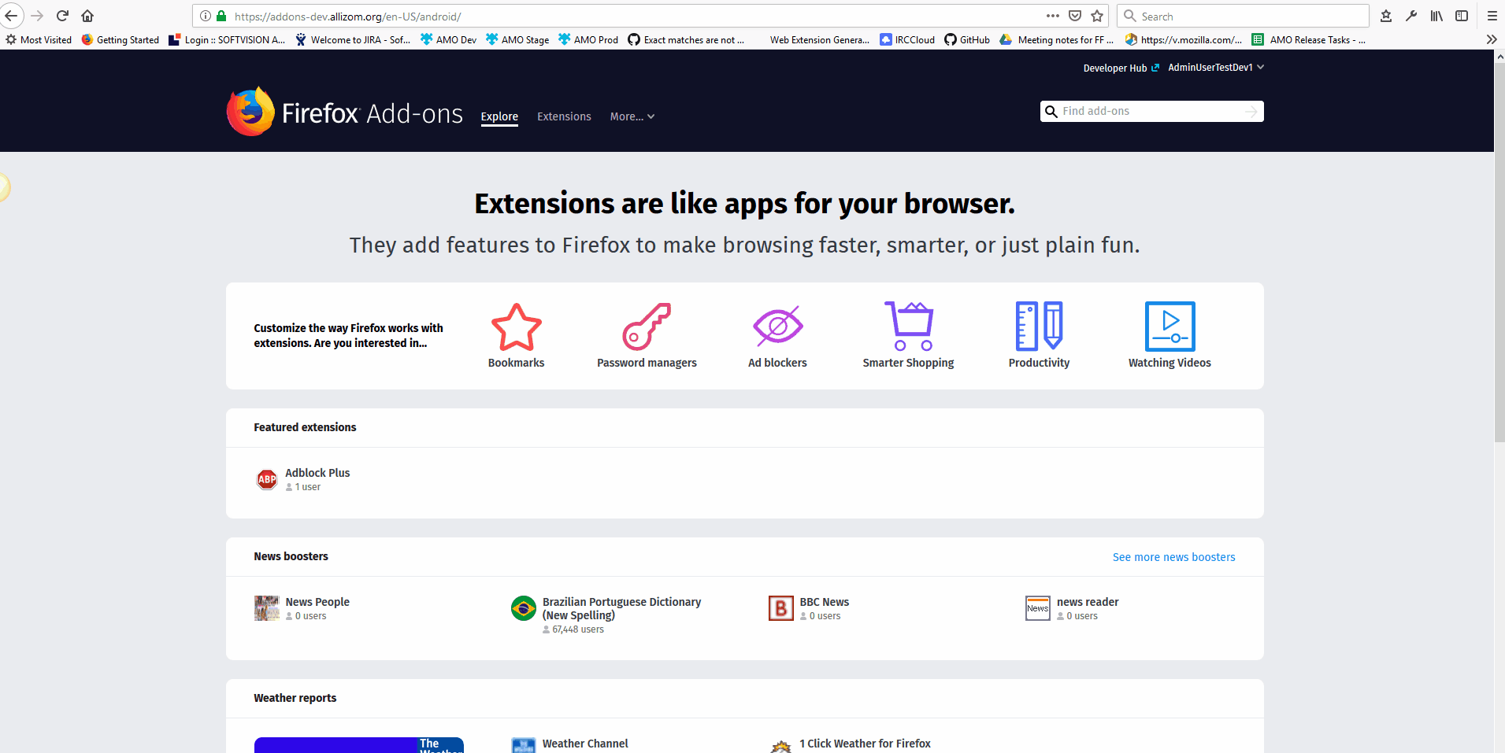
Task: Click the browser Search box
Action: [x=1243, y=16]
